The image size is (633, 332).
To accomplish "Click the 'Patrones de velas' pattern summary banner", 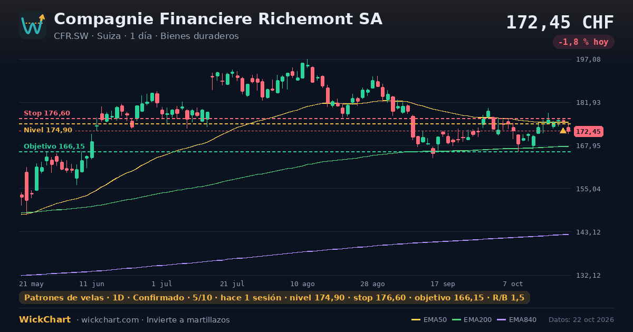I will pos(274,298).
